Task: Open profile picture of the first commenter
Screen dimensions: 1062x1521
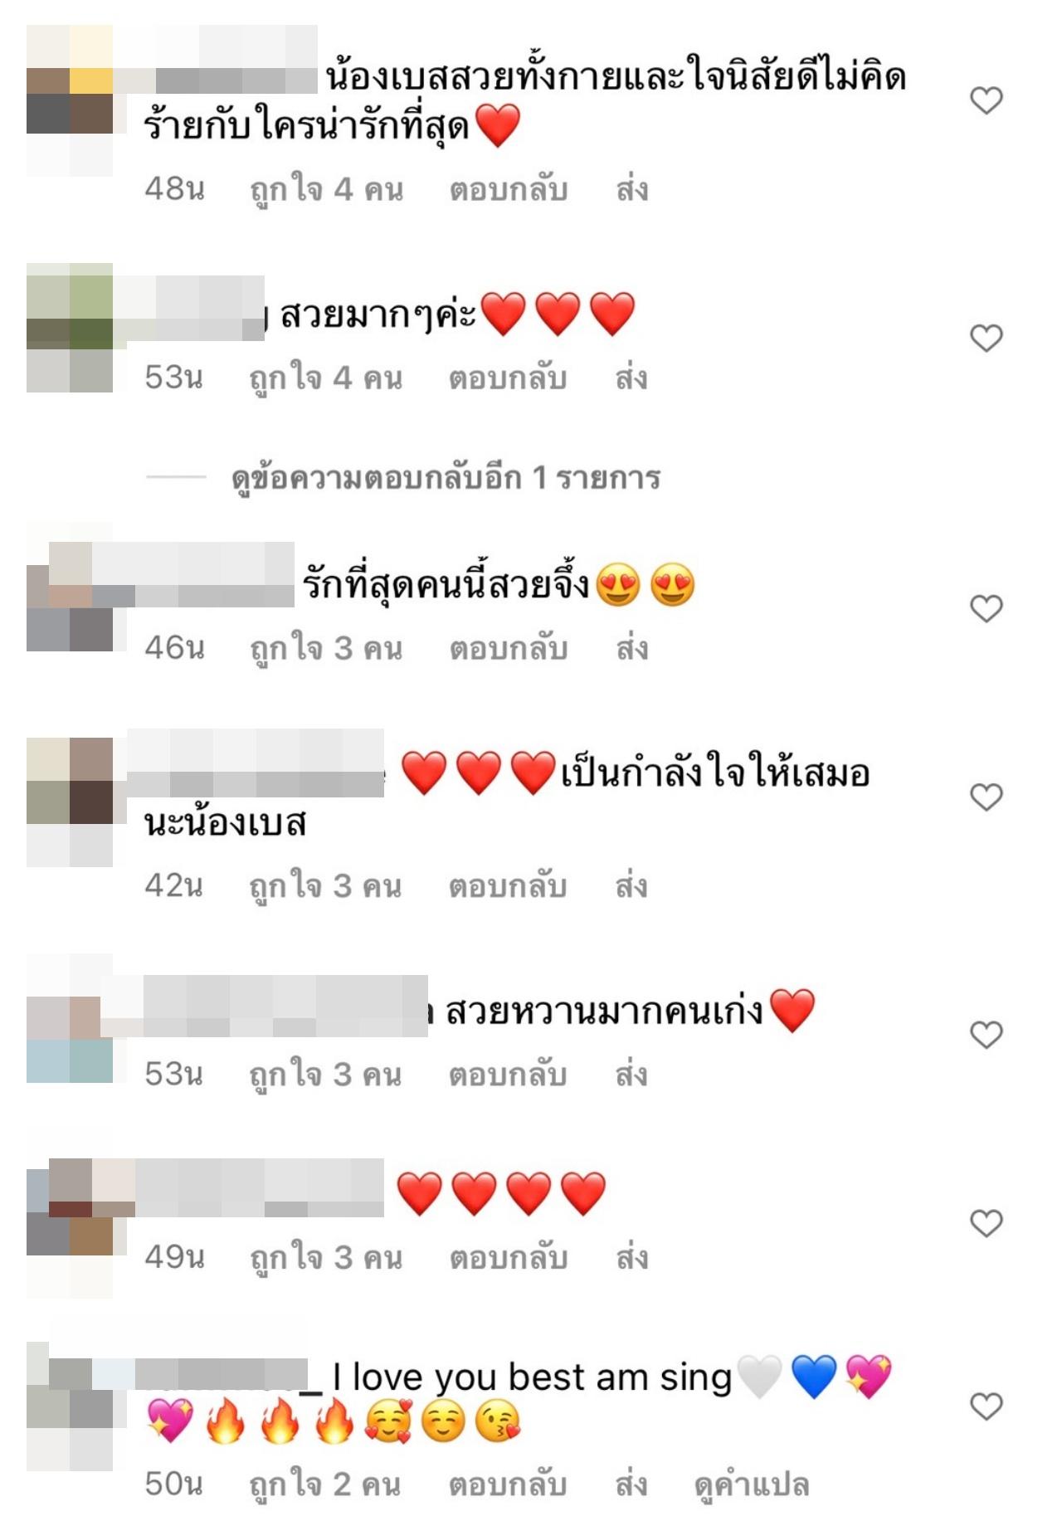Action: [x=70, y=100]
